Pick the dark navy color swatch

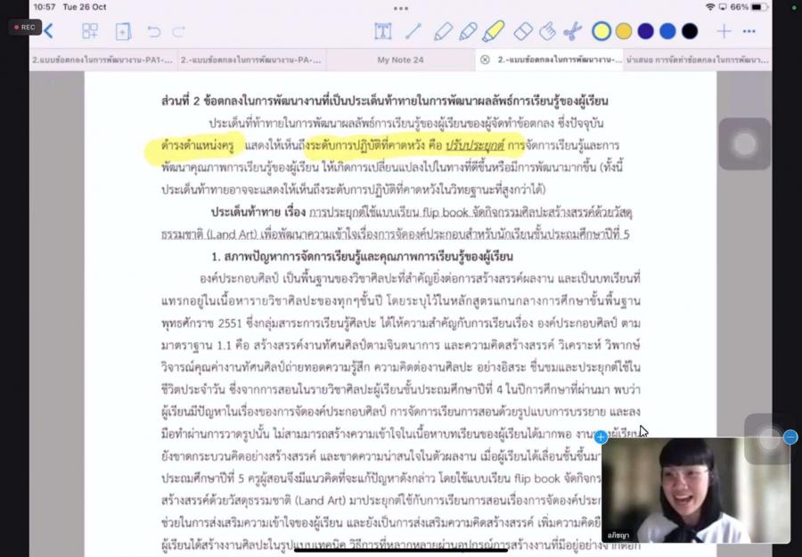pos(645,32)
